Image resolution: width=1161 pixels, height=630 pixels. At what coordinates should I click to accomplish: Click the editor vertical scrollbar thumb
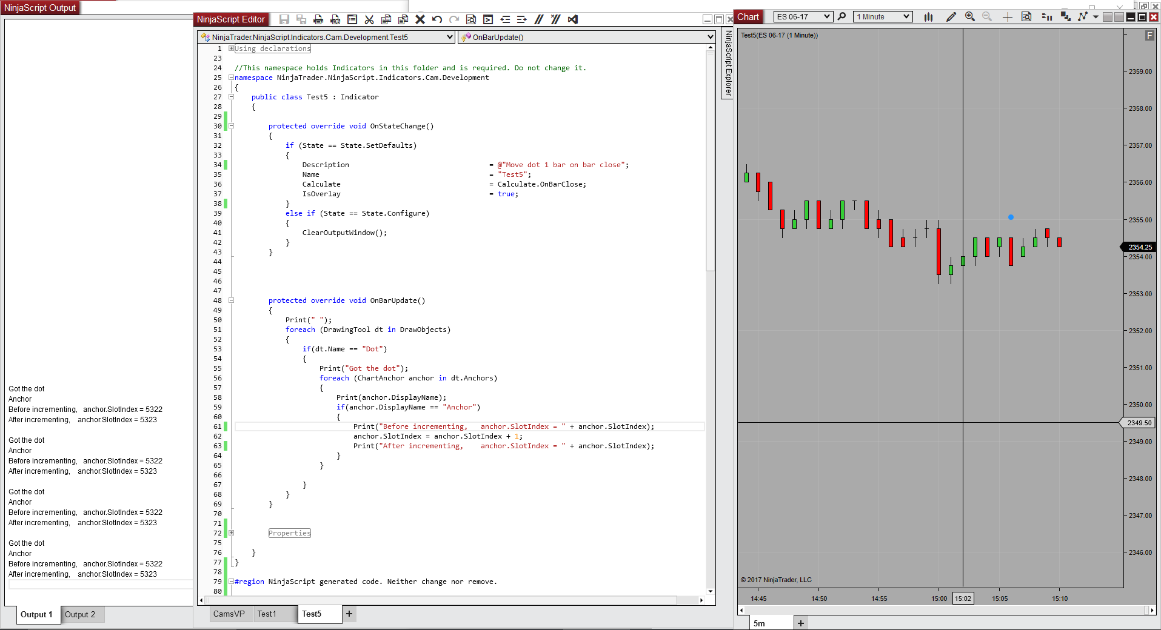[x=711, y=161]
